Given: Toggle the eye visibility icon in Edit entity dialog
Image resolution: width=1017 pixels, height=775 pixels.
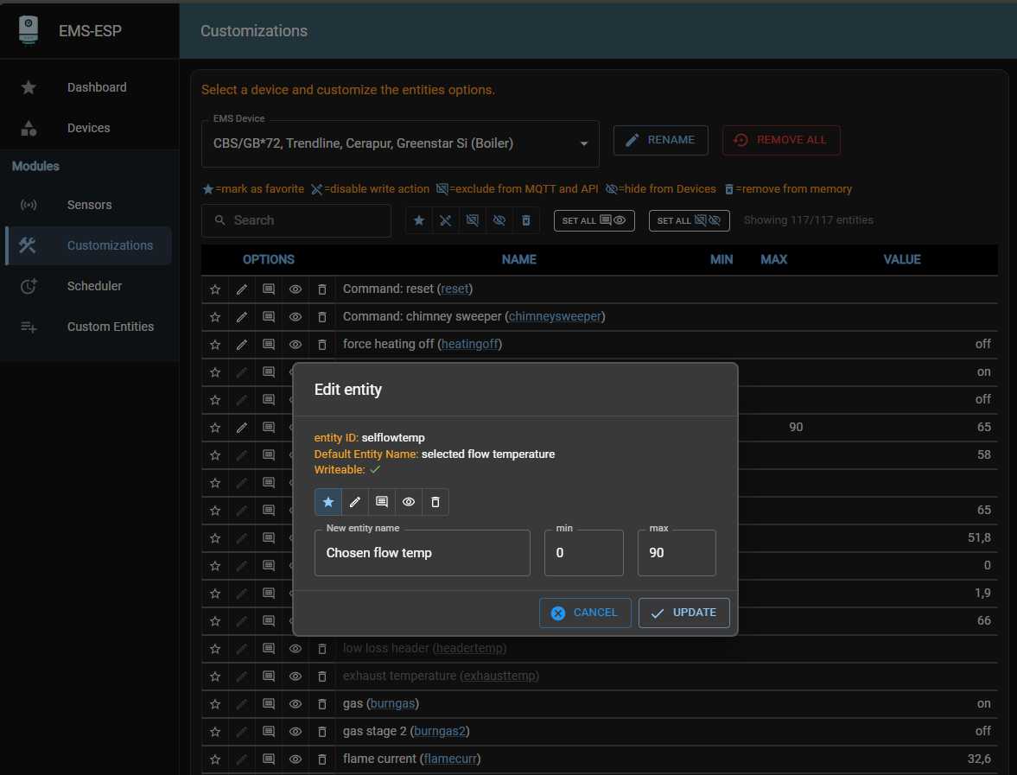Looking at the screenshot, I should pos(409,502).
